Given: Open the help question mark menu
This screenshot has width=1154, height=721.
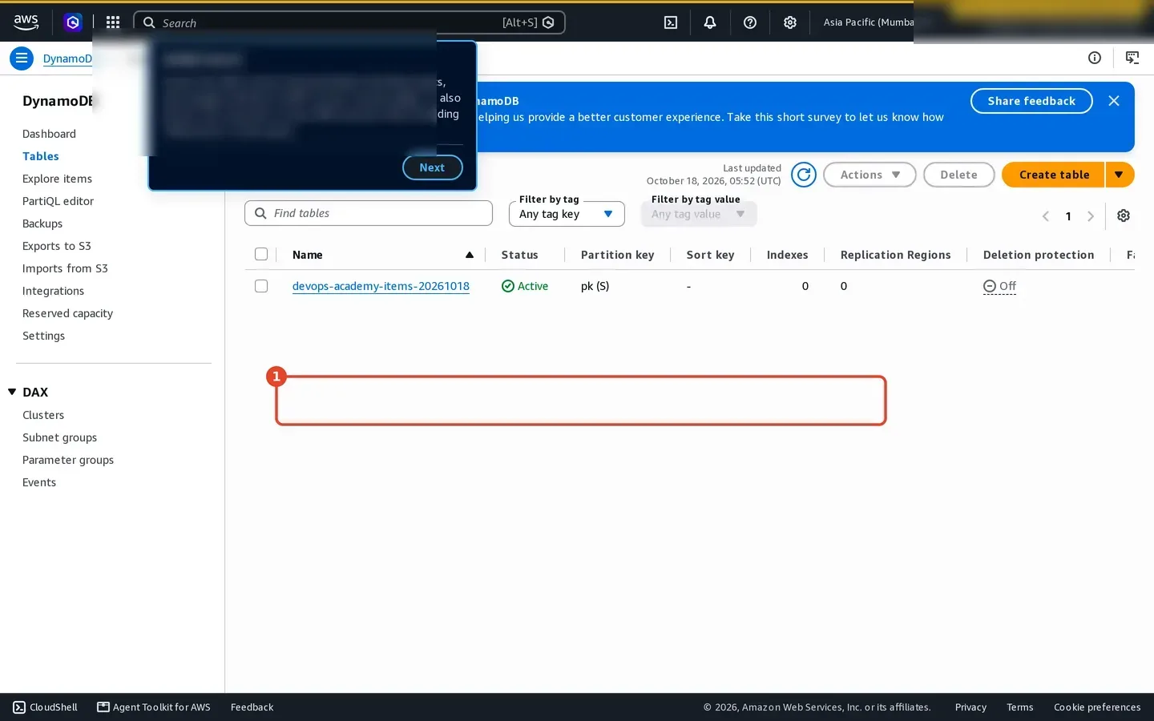Looking at the screenshot, I should pyautogui.click(x=750, y=22).
